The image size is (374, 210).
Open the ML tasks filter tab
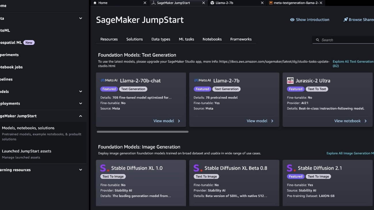click(186, 39)
